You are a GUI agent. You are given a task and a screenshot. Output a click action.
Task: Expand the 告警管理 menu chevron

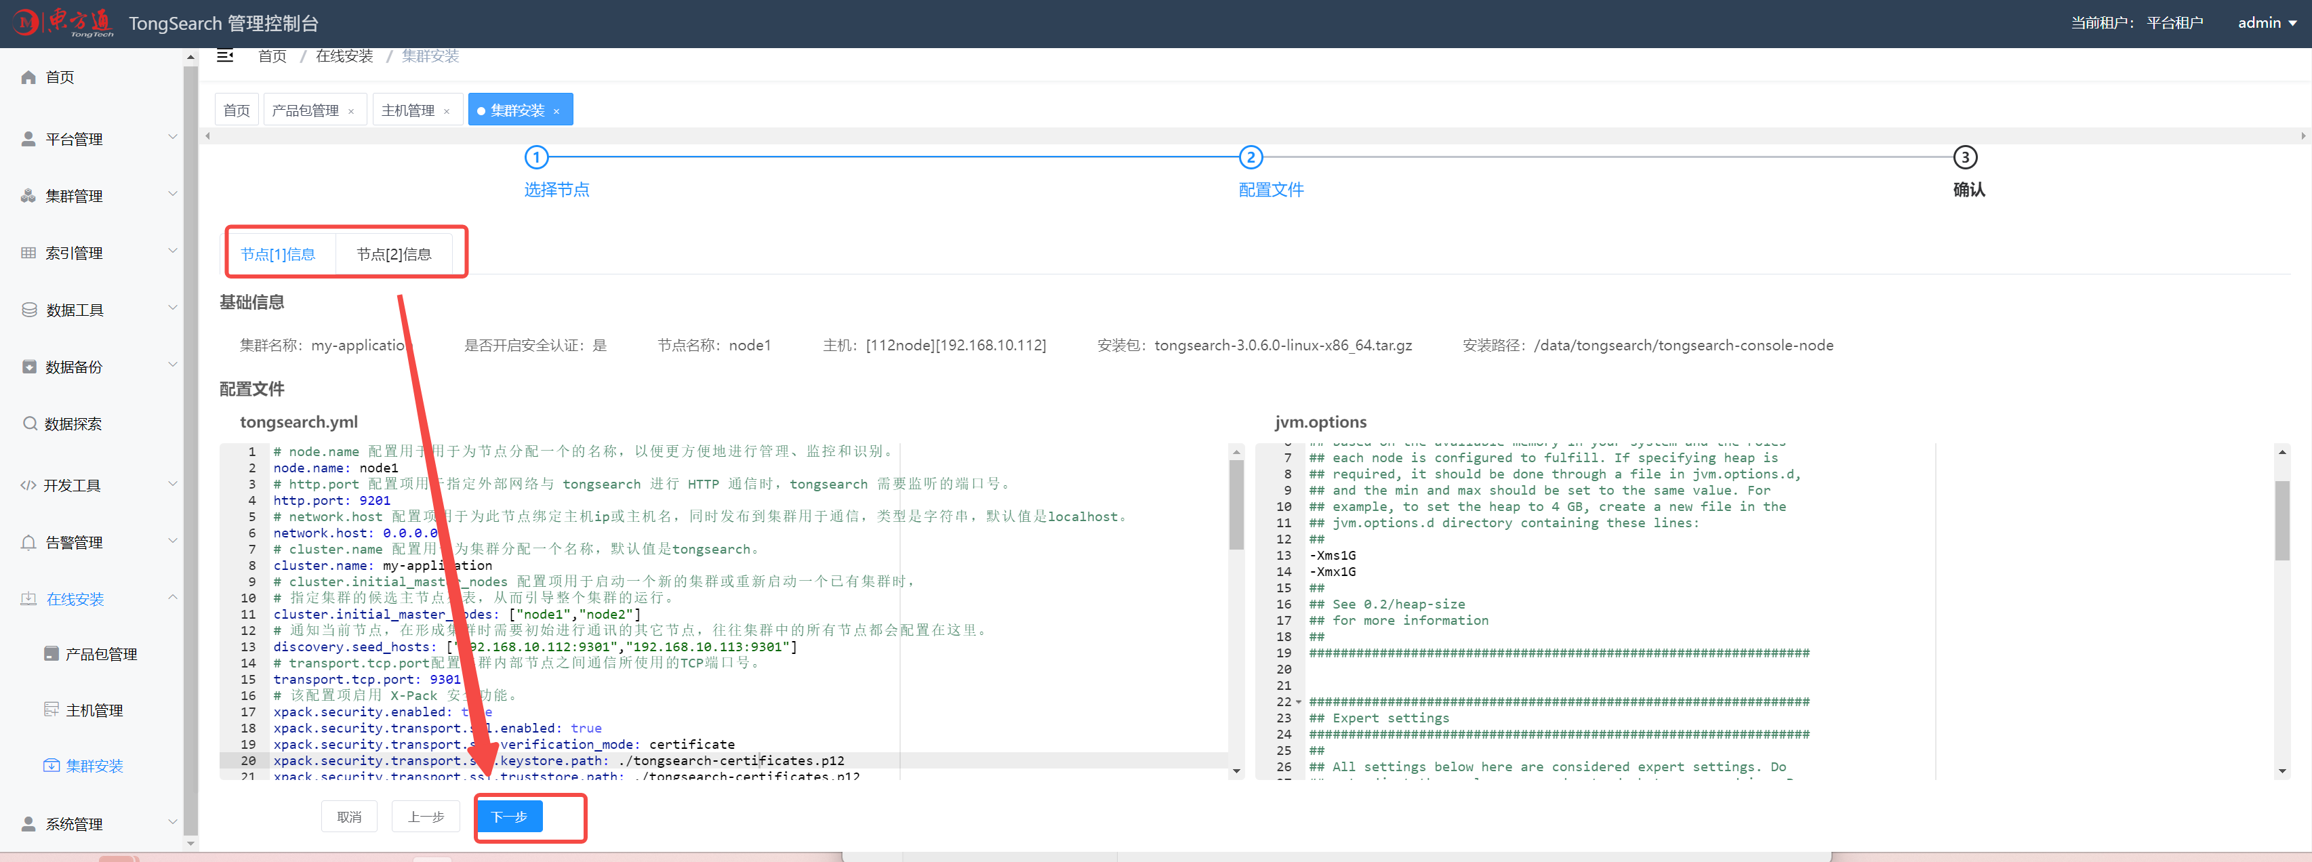172,541
